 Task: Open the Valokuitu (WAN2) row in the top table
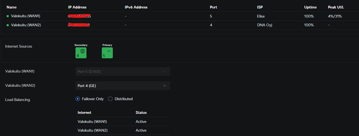click(26, 25)
